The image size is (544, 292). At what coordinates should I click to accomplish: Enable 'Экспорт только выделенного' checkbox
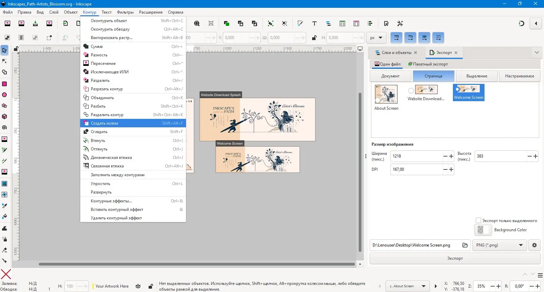click(x=478, y=220)
